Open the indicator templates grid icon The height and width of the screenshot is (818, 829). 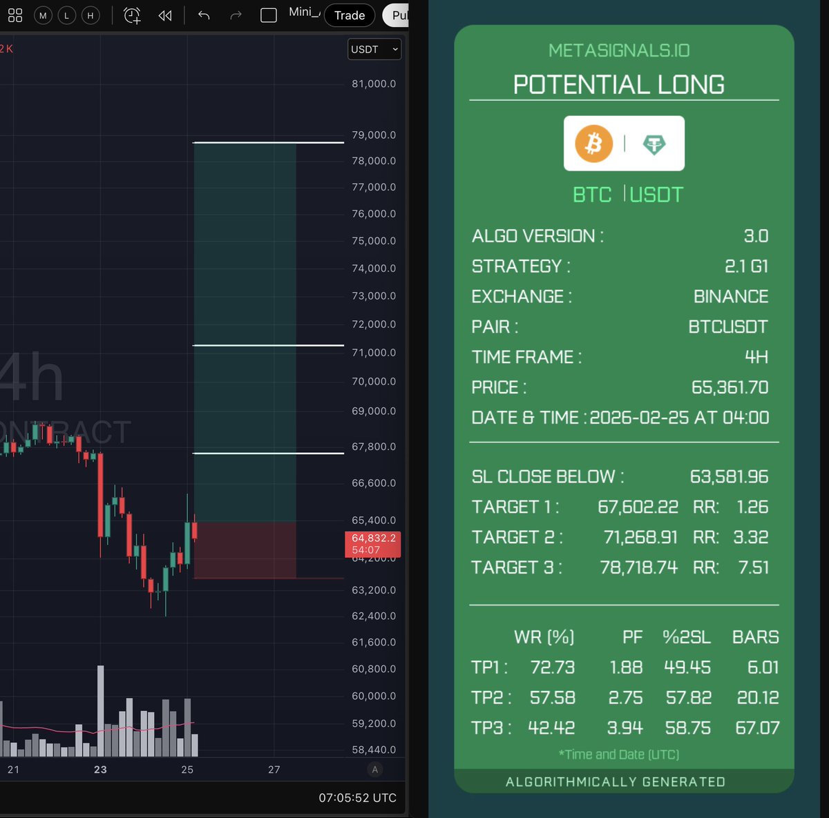15,15
